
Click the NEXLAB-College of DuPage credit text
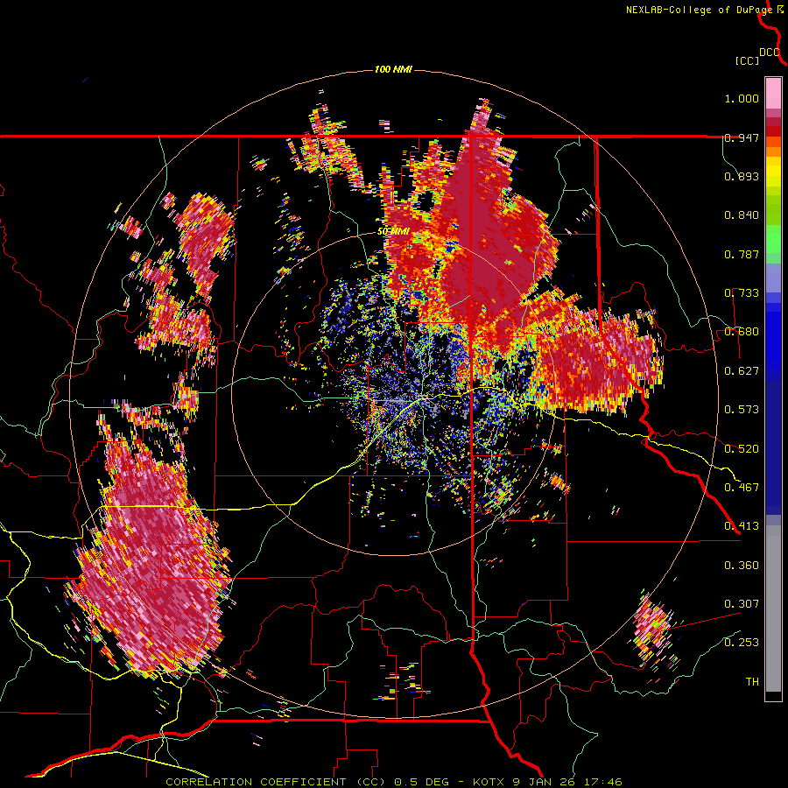tap(699, 10)
